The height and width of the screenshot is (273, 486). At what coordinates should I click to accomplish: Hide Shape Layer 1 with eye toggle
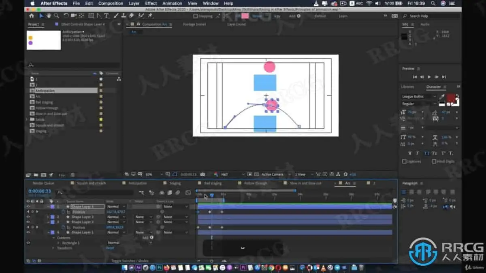[x=28, y=232]
